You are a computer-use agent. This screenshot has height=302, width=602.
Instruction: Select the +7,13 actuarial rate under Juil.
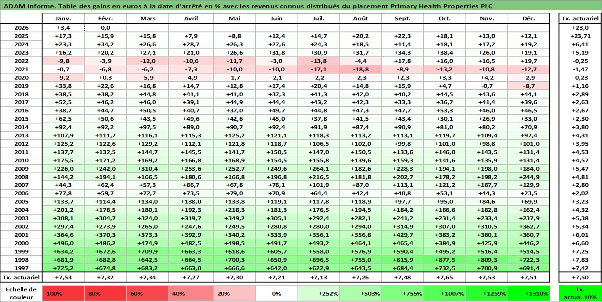pos(318,277)
